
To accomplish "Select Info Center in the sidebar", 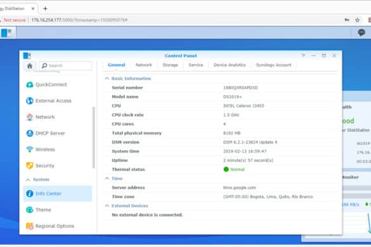I will [58, 194].
